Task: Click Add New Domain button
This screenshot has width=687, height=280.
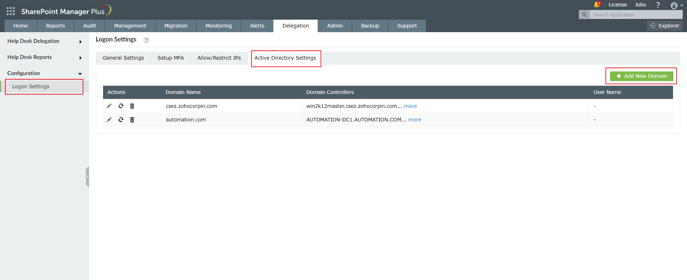Action: click(x=642, y=76)
